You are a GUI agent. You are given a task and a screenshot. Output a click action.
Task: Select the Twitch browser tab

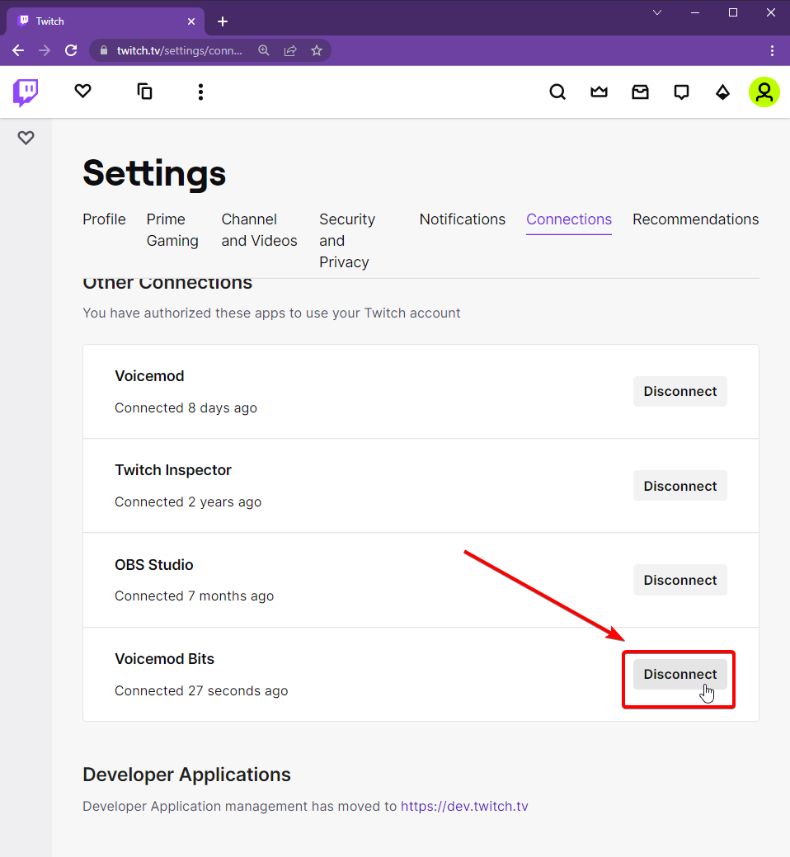click(x=106, y=21)
